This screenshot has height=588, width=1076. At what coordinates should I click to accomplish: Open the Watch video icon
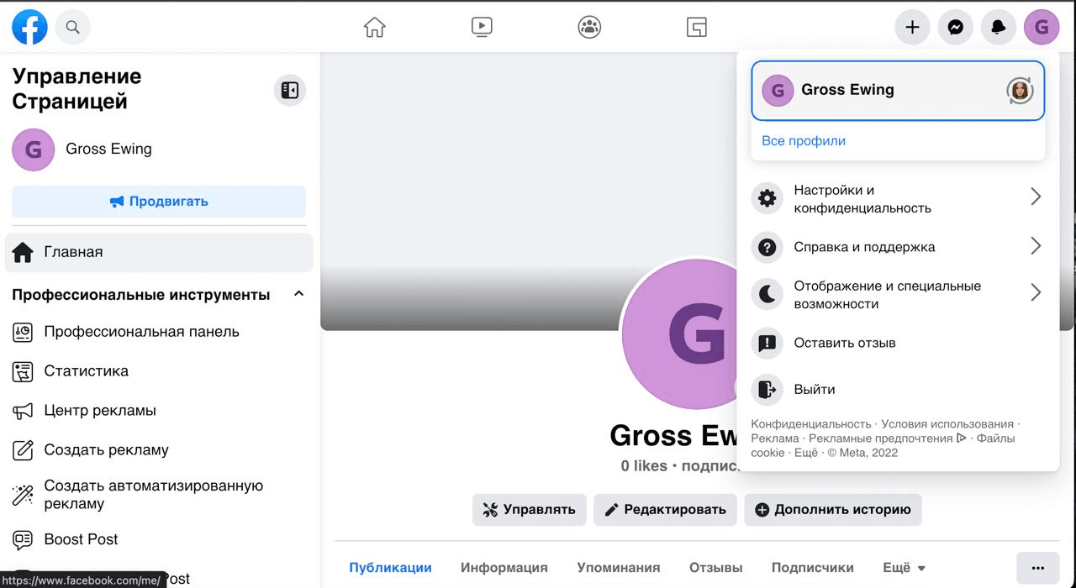point(482,28)
